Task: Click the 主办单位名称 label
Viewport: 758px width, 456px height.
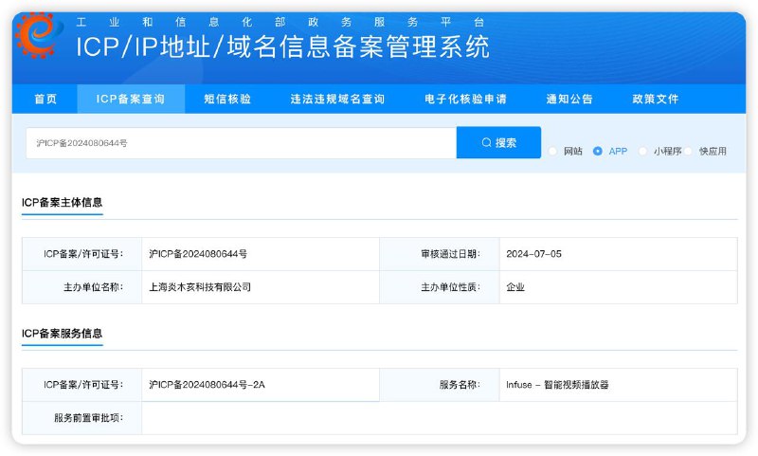Action: tap(93, 287)
